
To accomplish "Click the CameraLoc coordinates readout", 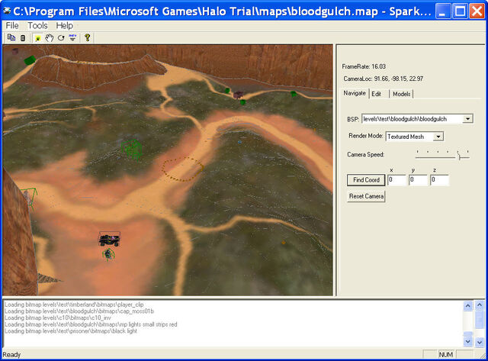I will pyautogui.click(x=383, y=79).
